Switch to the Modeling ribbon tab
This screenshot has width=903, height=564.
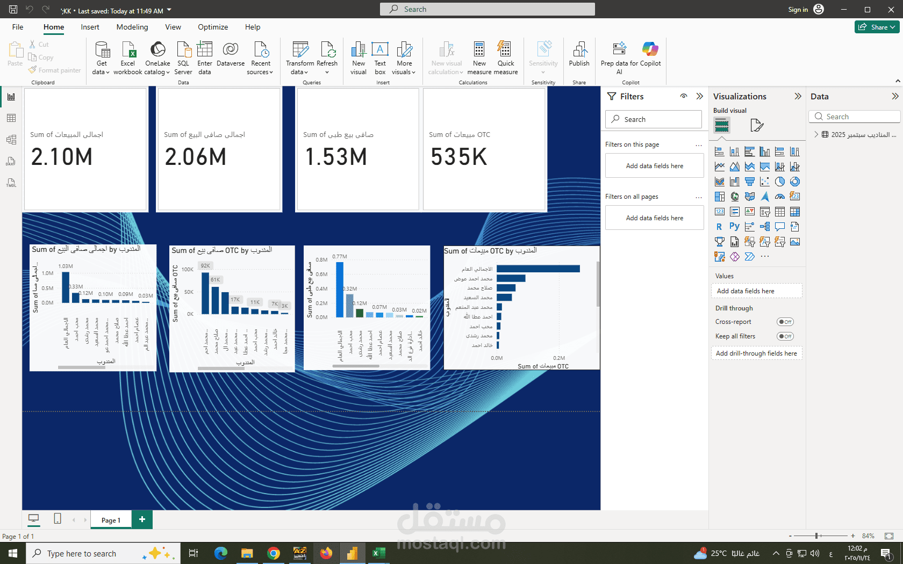[132, 27]
